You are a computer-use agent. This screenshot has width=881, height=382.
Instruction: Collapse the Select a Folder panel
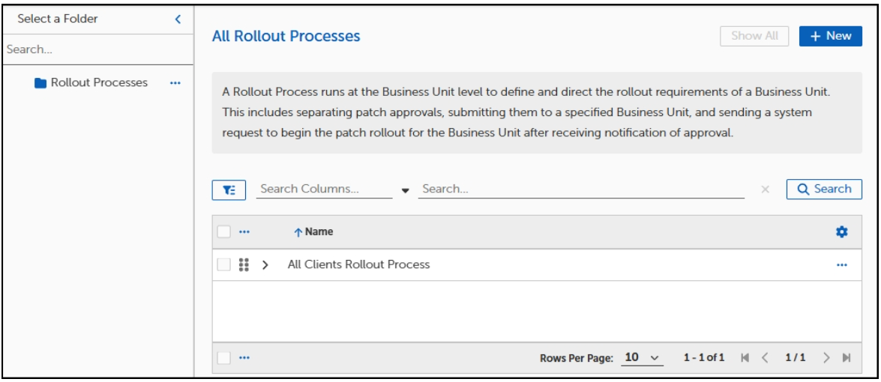click(178, 19)
